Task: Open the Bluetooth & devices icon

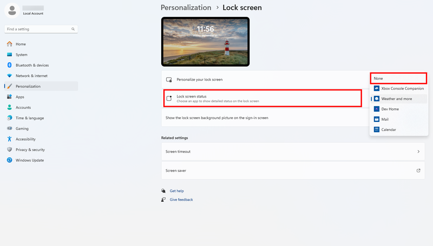Action: coord(9,65)
